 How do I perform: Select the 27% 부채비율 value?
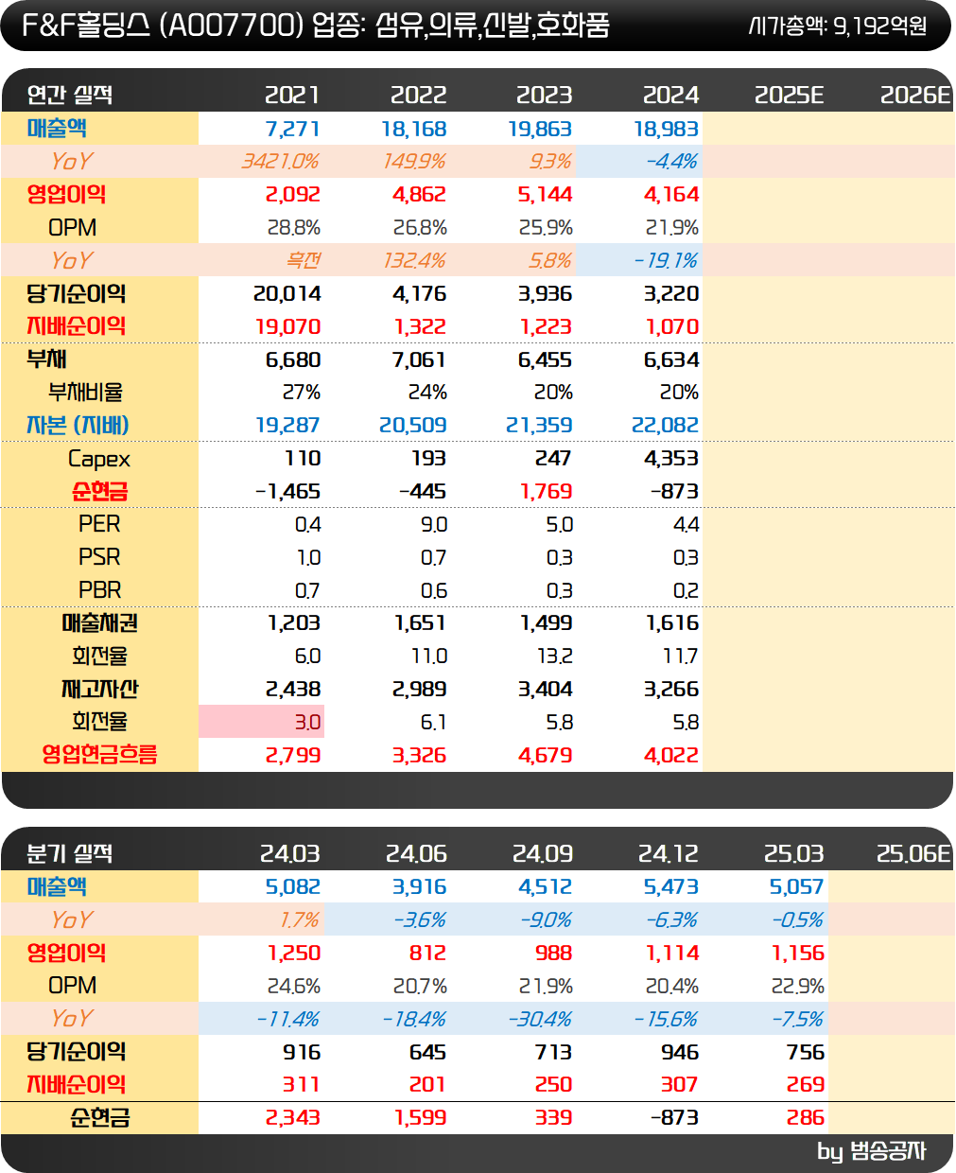click(302, 392)
